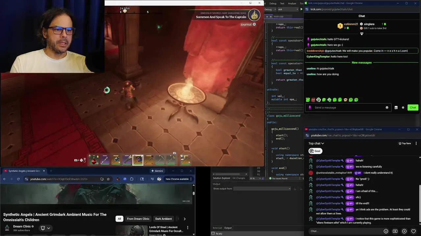421x236 pixels.
Task: Click the New messages banner in Kick chat
Action: tap(361, 63)
